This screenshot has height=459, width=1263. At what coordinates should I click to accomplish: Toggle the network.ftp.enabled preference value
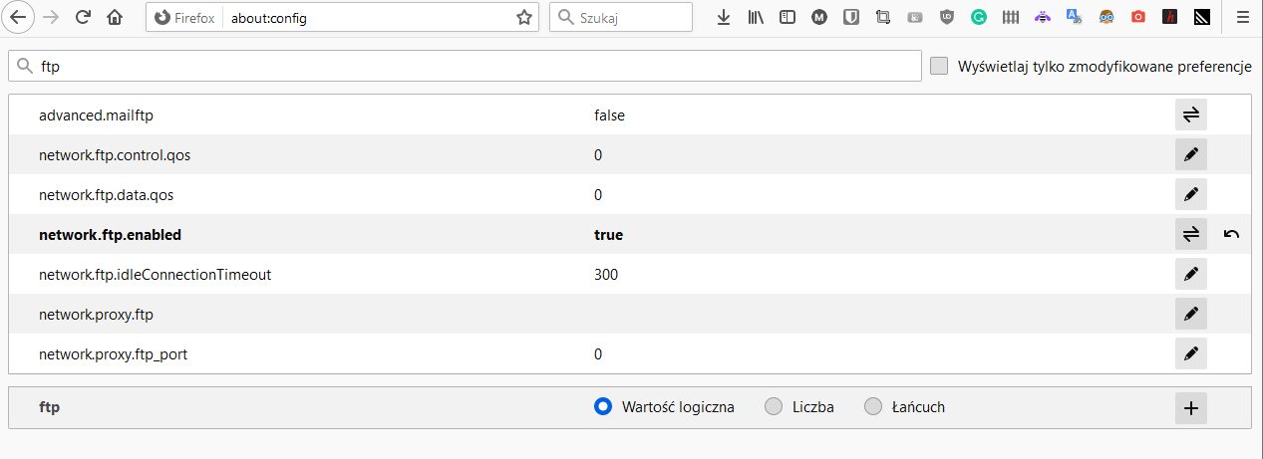pos(1191,234)
